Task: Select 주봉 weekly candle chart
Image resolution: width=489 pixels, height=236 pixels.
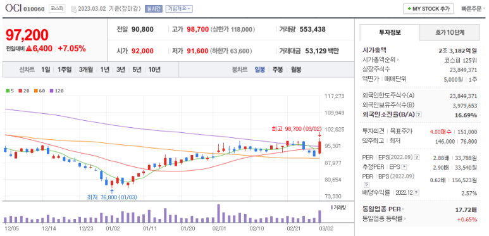Action: pos(278,70)
